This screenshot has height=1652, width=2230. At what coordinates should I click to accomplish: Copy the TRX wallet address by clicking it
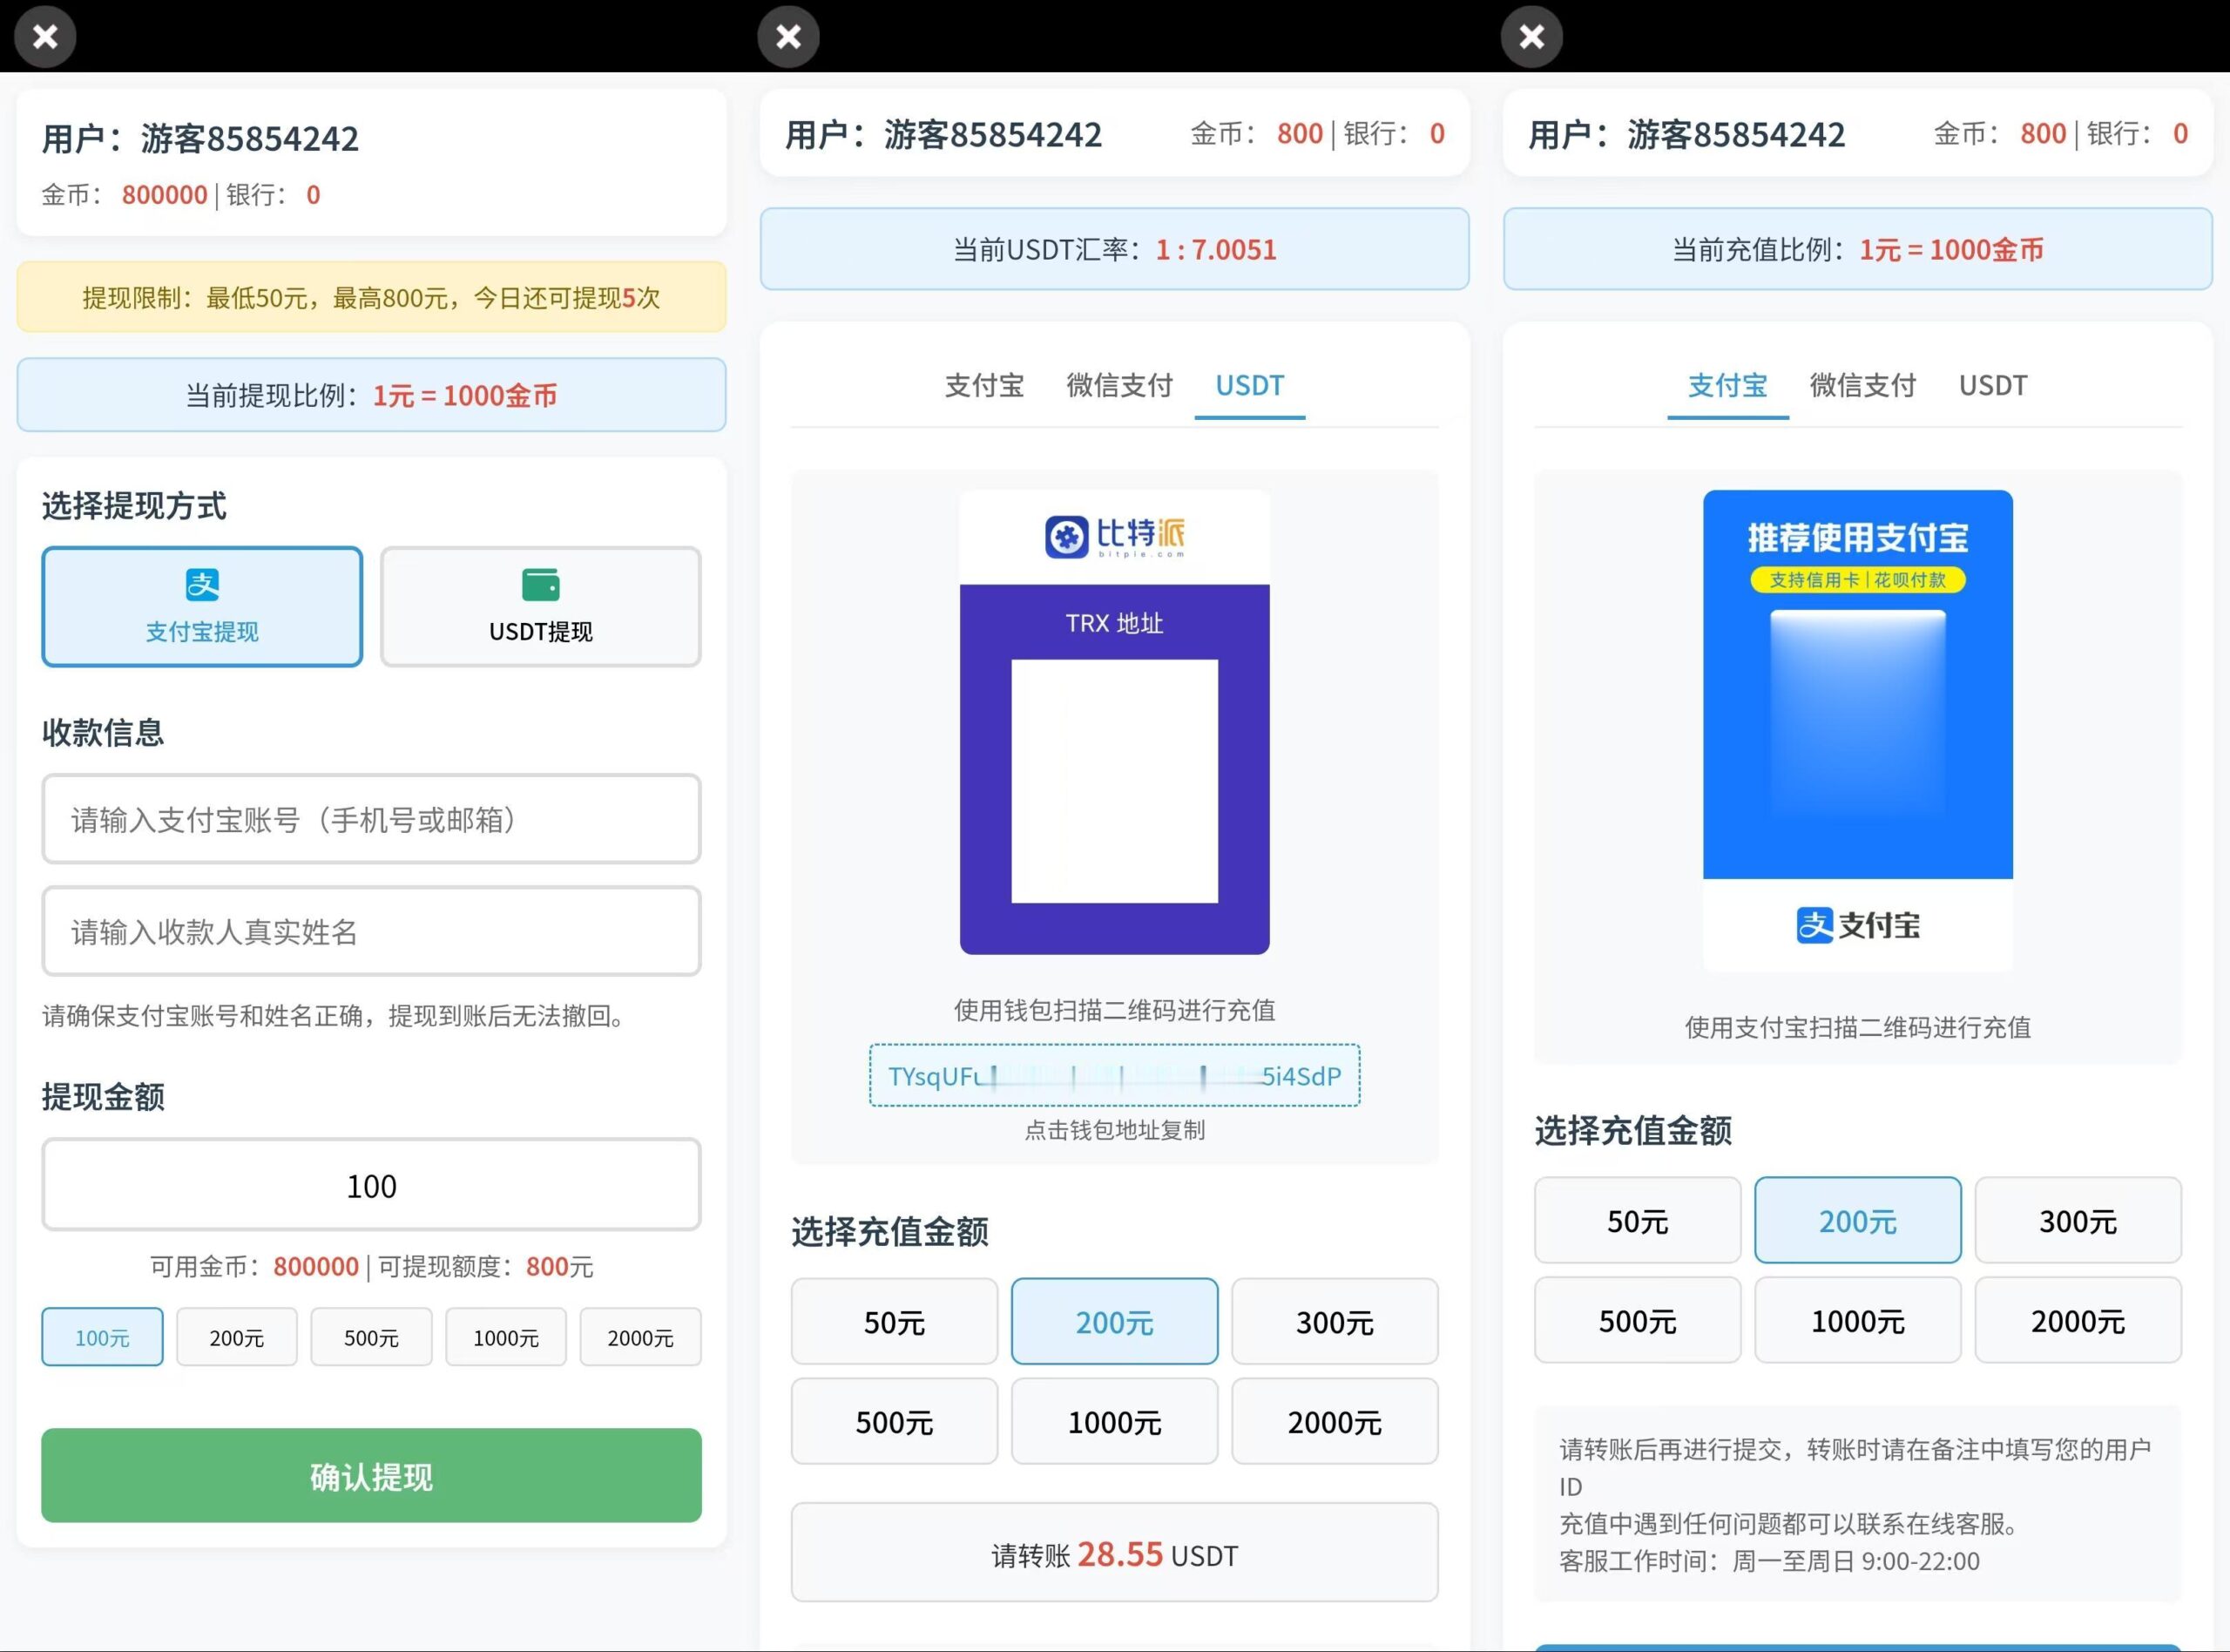tap(1113, 1076)
